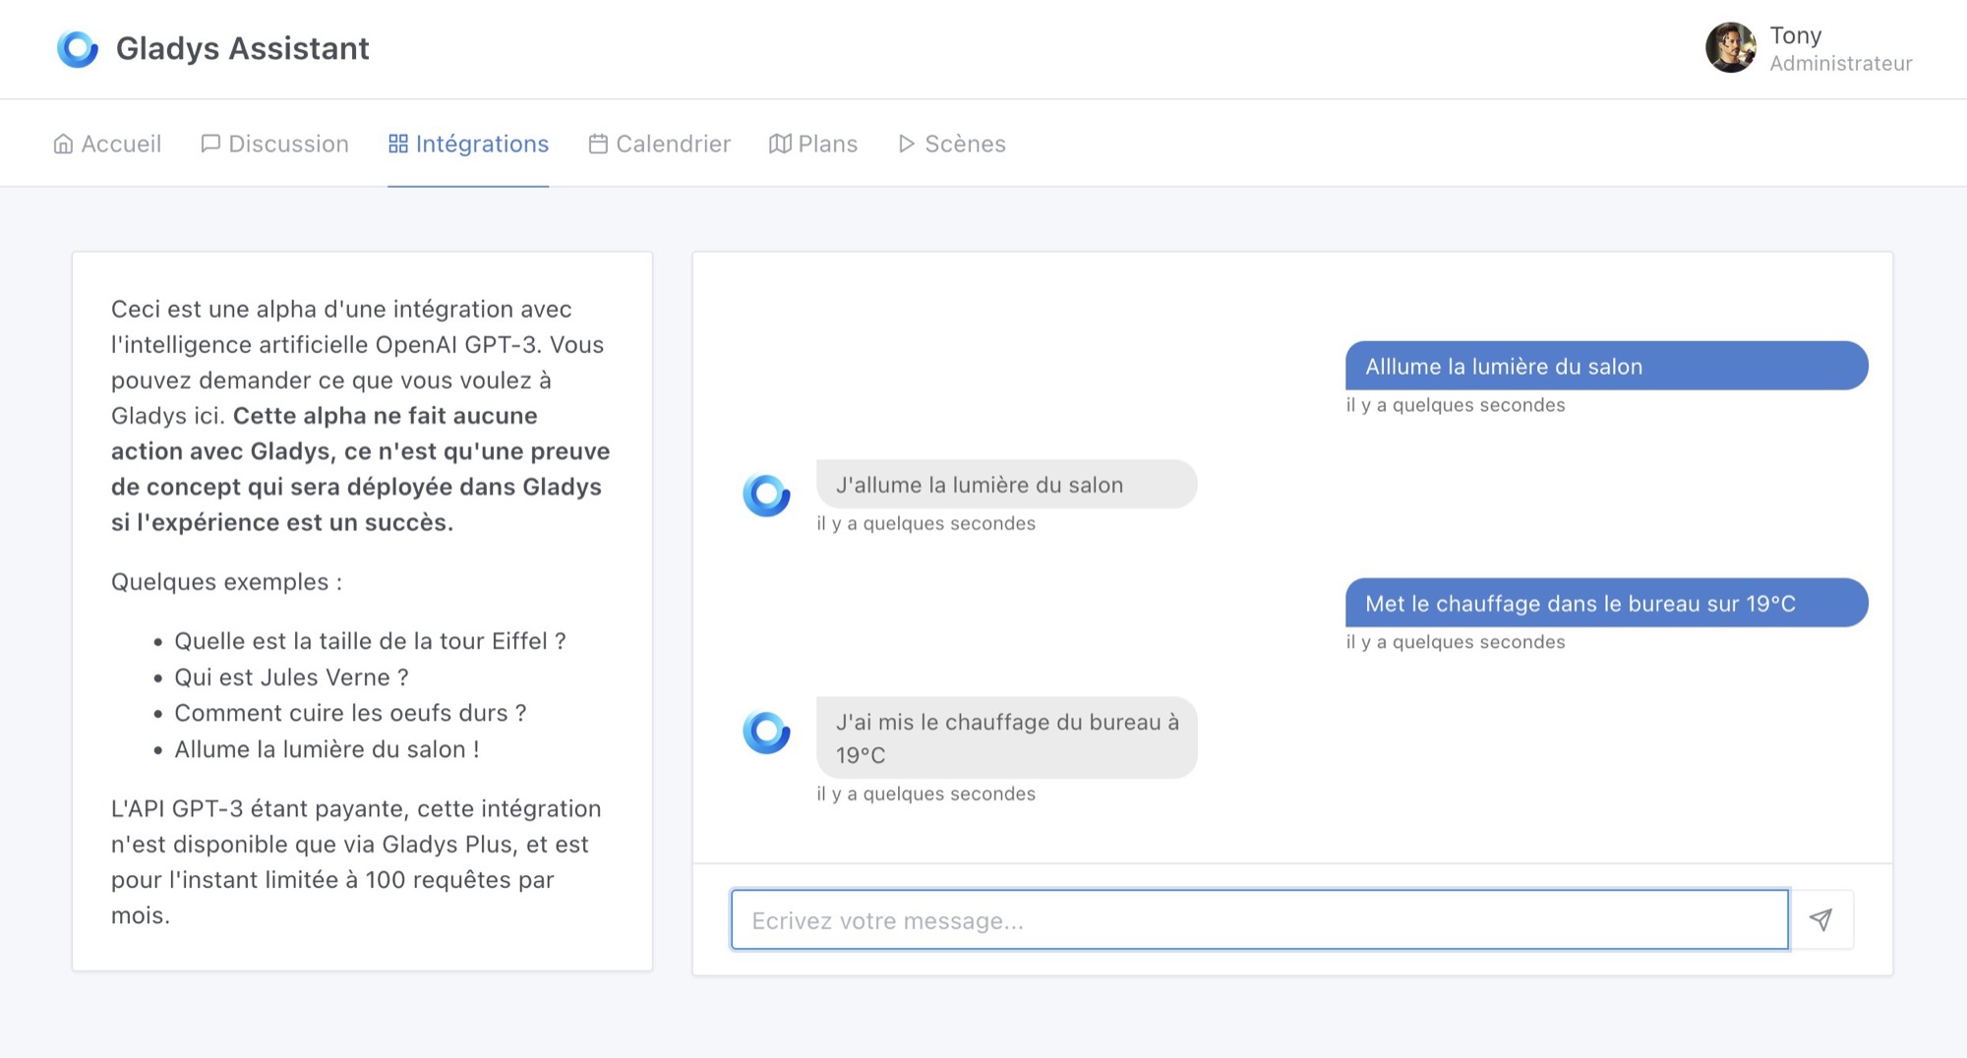Click Gladys avatar beside "J'allume la lumière" reply
The width and height of the screenshot is (1967, 1058).
point(766,495)
